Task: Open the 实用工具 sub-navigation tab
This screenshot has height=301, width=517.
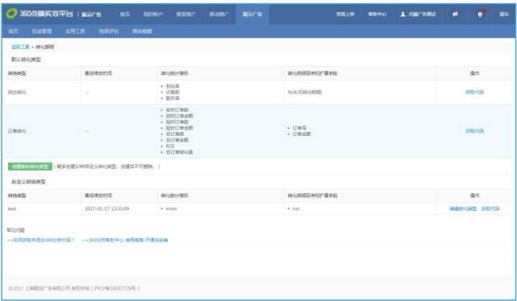Action: pos(75,31)
